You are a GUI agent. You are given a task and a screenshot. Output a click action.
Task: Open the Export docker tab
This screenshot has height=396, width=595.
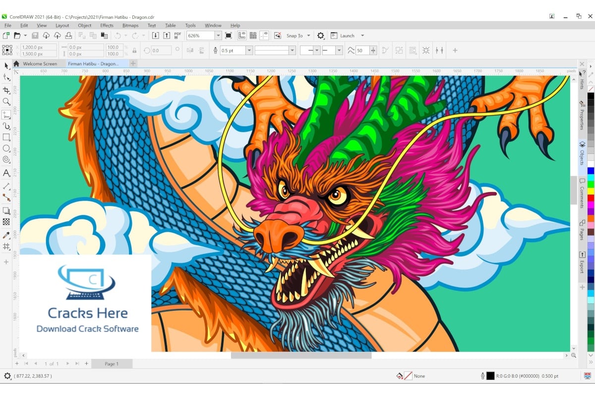click(582, 263)
